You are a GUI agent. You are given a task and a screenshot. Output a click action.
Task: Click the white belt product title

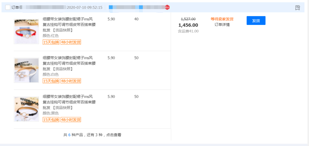[x=69, y=63]
